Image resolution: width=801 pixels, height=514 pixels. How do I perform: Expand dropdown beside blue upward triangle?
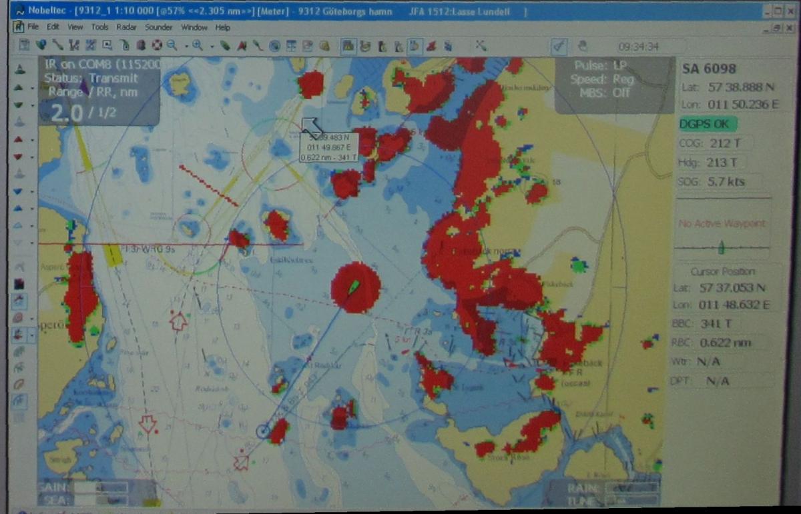(x=32, y=208)
